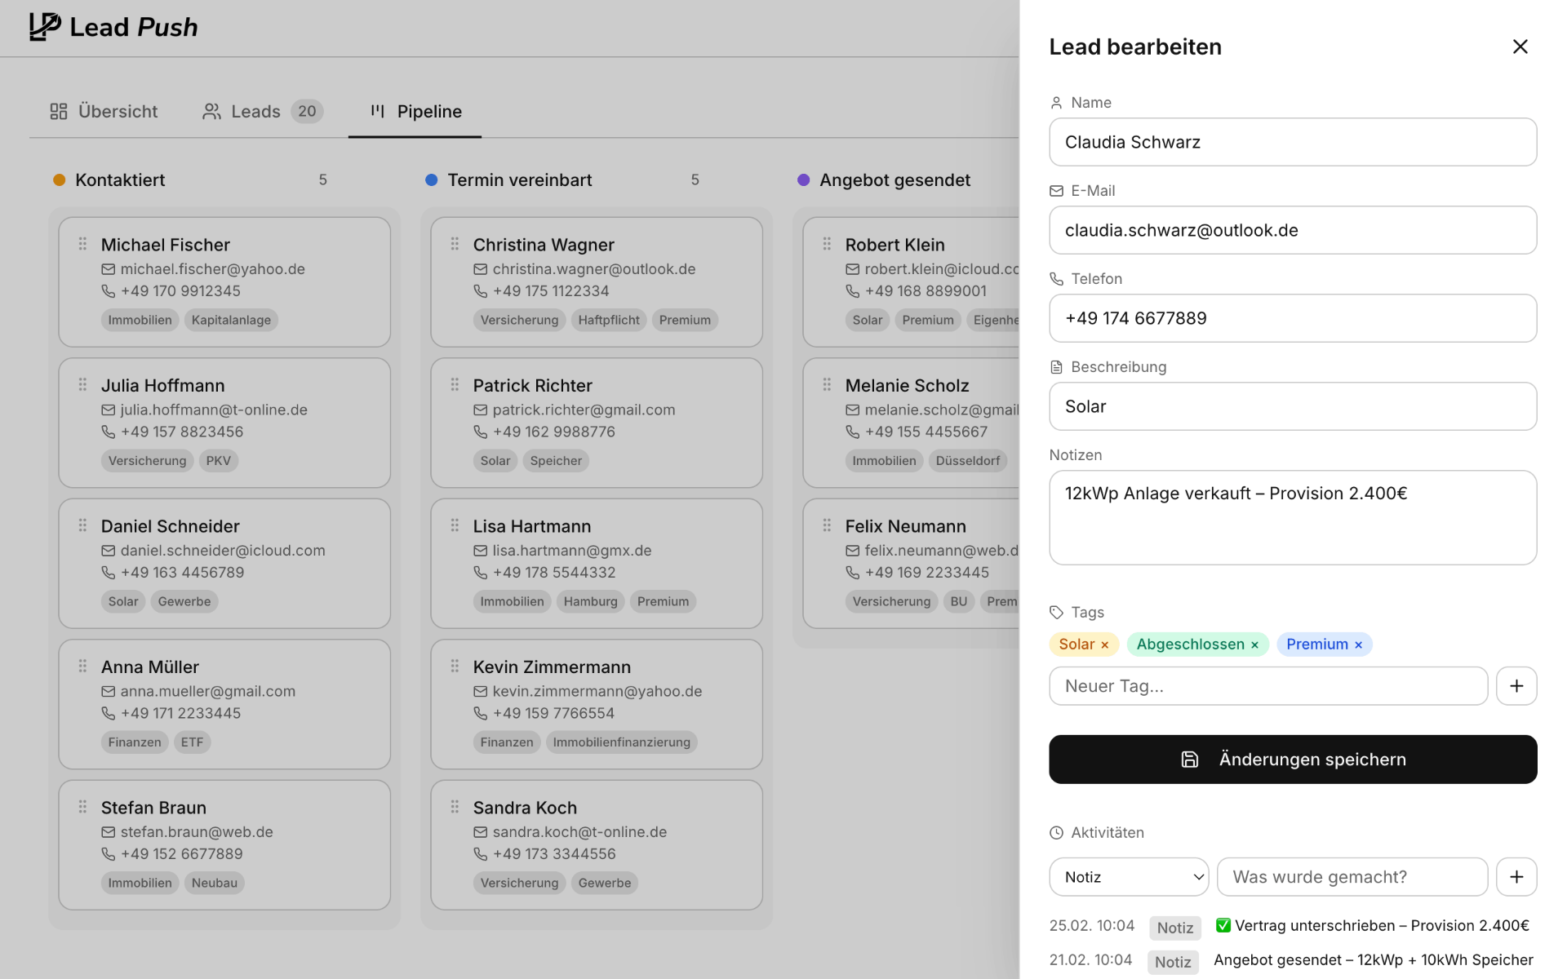Grab the drag handle on Michael Fischer card
Screen dimensions: 1567x979
[82, 244]
